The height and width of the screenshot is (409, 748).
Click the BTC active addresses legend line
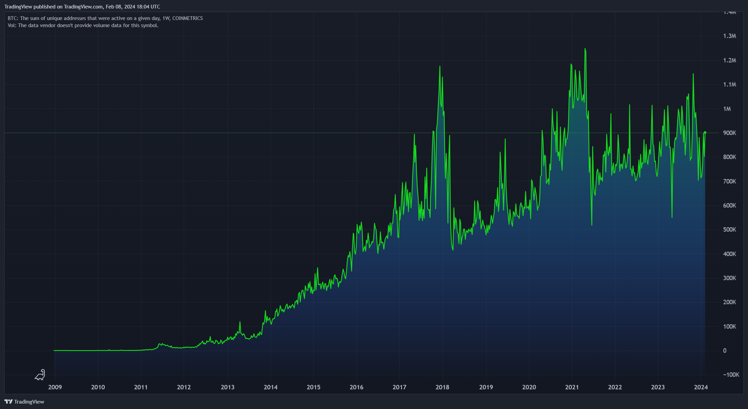coord(105,18)
